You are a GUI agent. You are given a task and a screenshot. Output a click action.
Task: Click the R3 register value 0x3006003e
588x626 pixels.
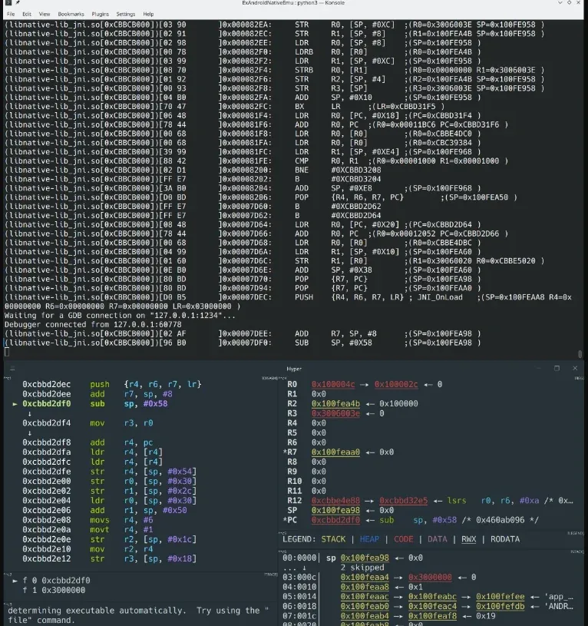(335, 413)
